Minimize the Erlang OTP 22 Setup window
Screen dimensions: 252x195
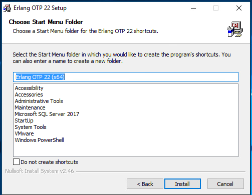[x=193, y=8]
